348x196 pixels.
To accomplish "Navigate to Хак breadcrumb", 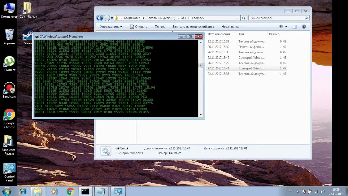I will (184, 18).
